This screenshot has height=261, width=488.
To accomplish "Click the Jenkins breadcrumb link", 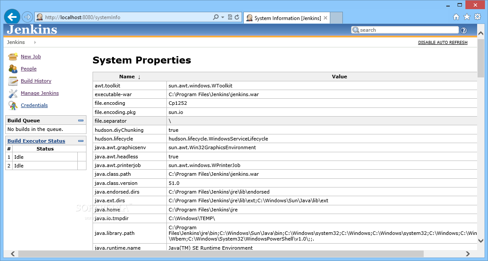I will point(16,42).
